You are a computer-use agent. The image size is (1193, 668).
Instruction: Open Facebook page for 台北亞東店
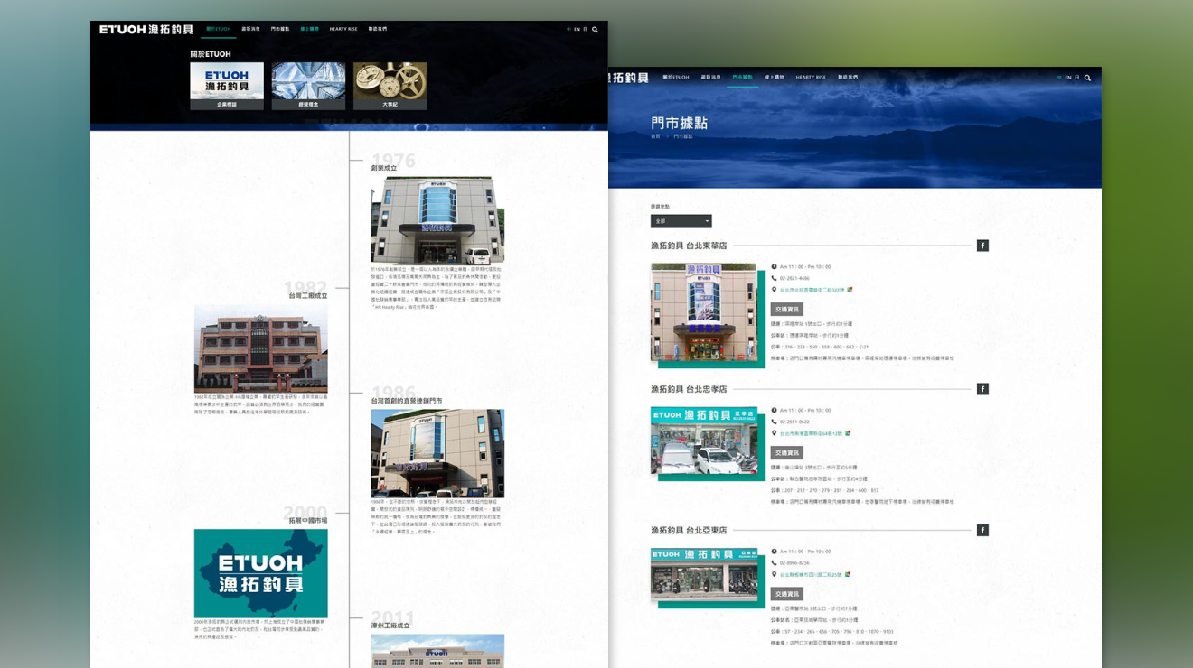(x=982, y=530)
